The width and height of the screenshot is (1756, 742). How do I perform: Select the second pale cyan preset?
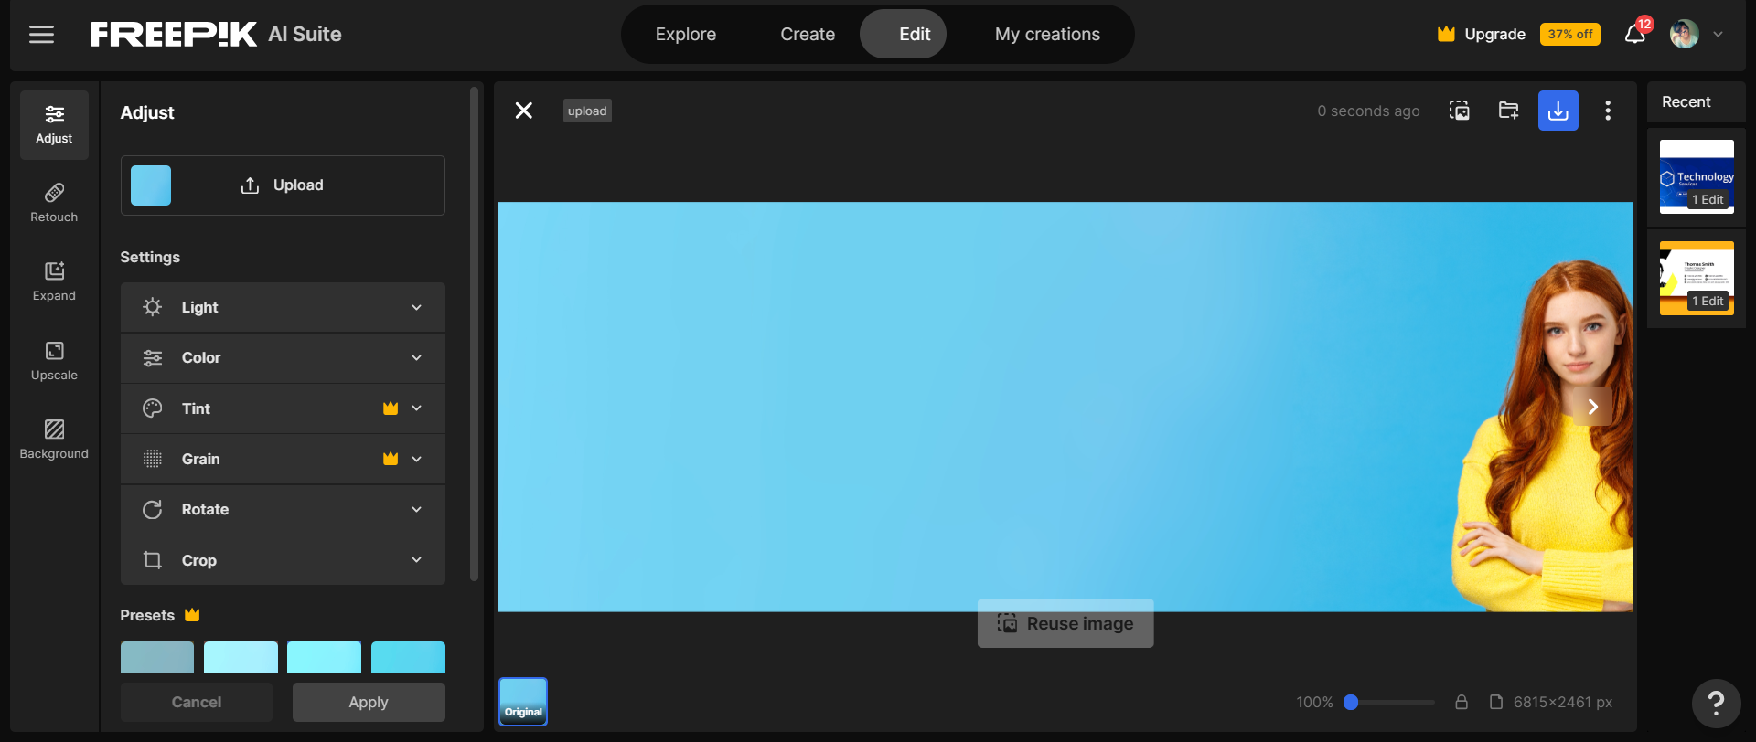click(x=241, y=657)
